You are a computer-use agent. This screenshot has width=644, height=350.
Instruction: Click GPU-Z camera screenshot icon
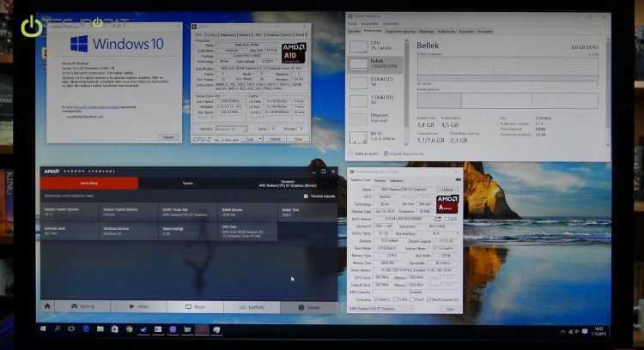pyautogui.click(x=458, y=180)
